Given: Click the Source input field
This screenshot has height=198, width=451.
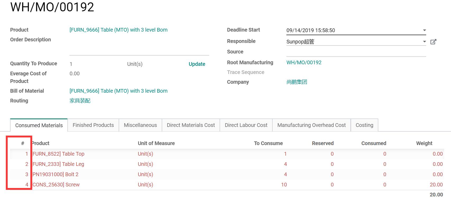Looking at the screenshot, I should (x=356, y=52).
